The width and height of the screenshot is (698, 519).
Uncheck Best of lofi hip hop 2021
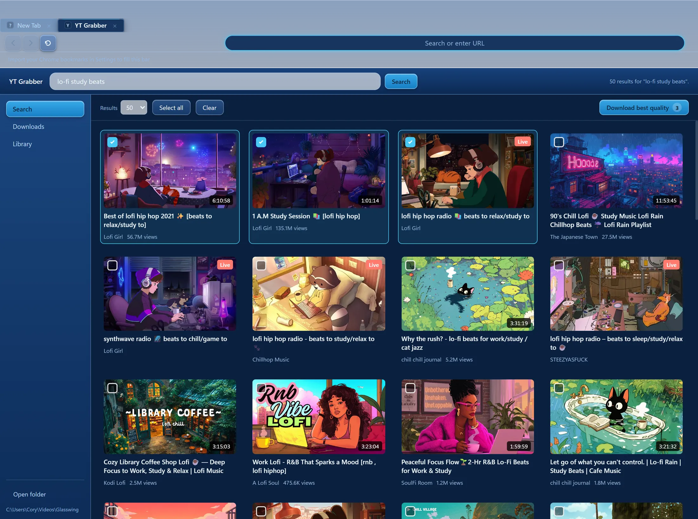112,142
